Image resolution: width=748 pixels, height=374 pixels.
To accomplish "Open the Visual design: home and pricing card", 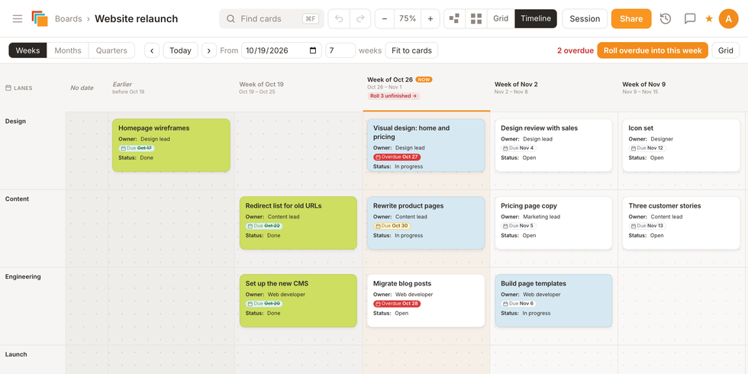I will tap(426, 145).
